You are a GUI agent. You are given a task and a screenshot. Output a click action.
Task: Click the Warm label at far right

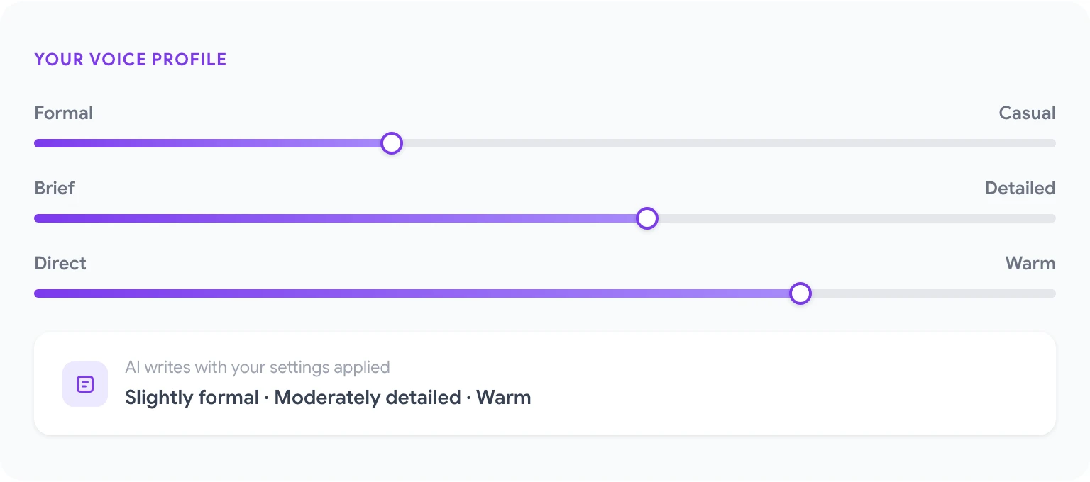click(1030, 263)
